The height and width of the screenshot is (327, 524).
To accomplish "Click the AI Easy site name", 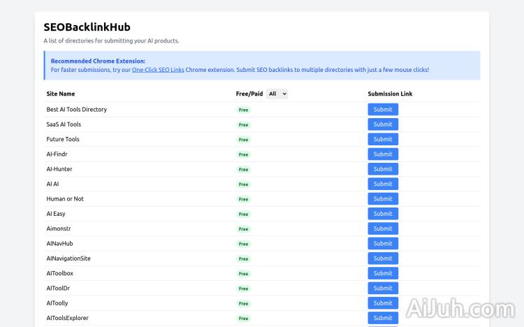I will [56, 214].
